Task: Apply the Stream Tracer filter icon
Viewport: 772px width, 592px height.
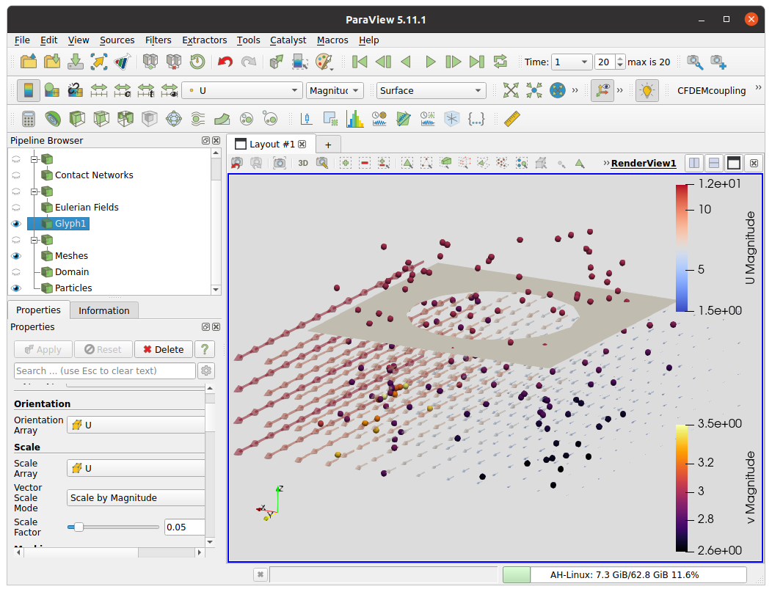Action: tap(197, 119)
